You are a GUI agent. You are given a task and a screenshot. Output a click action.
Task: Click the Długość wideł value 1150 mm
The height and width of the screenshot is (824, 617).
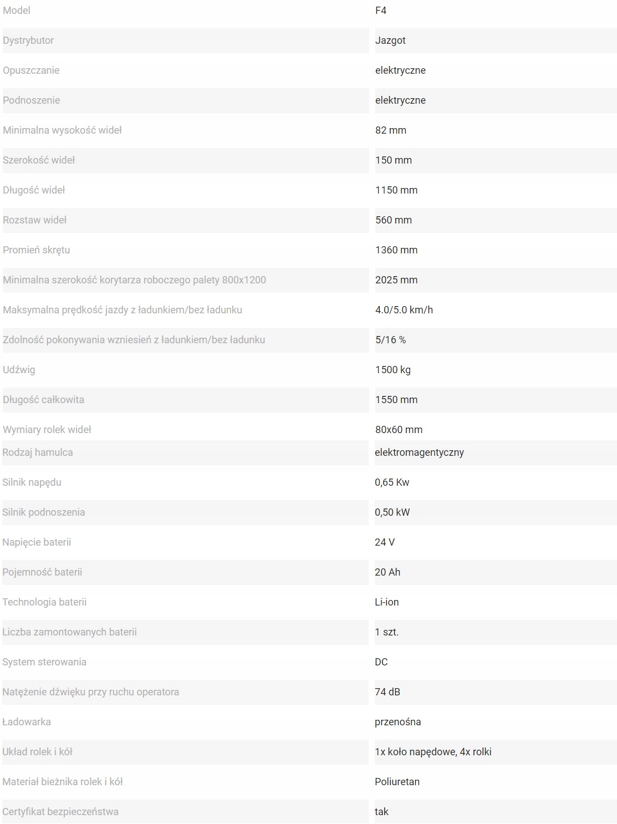(x=396, y=190)
